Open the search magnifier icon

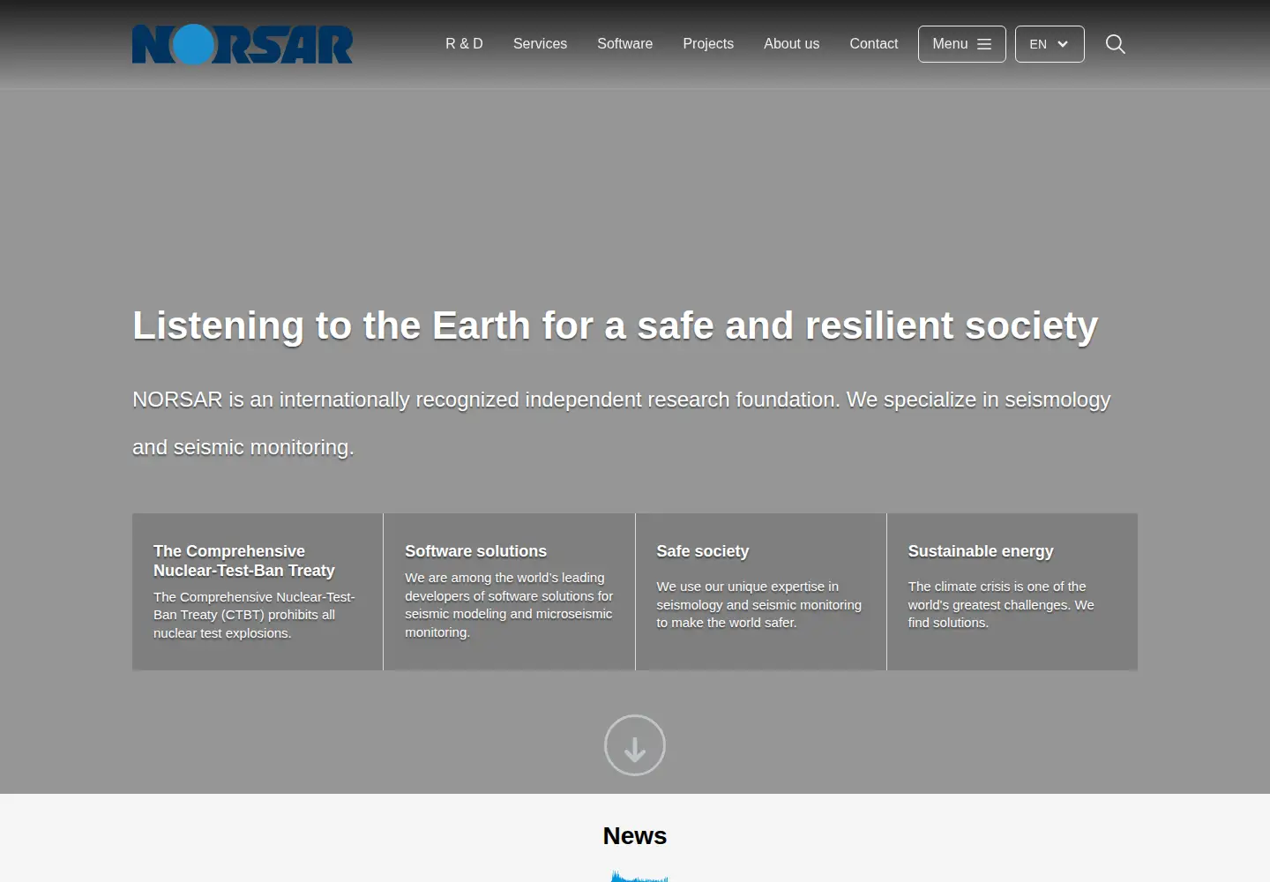click(1115, 44)
